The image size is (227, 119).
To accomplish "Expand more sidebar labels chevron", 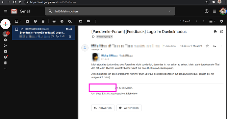I will (5, 69).
